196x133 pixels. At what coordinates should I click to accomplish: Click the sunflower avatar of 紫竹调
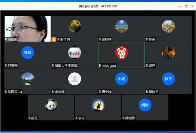pos(75,26)
